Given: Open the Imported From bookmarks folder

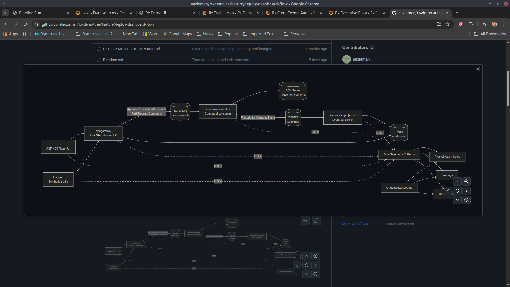Looking at the screenshot, I should (x=260, y=34).
